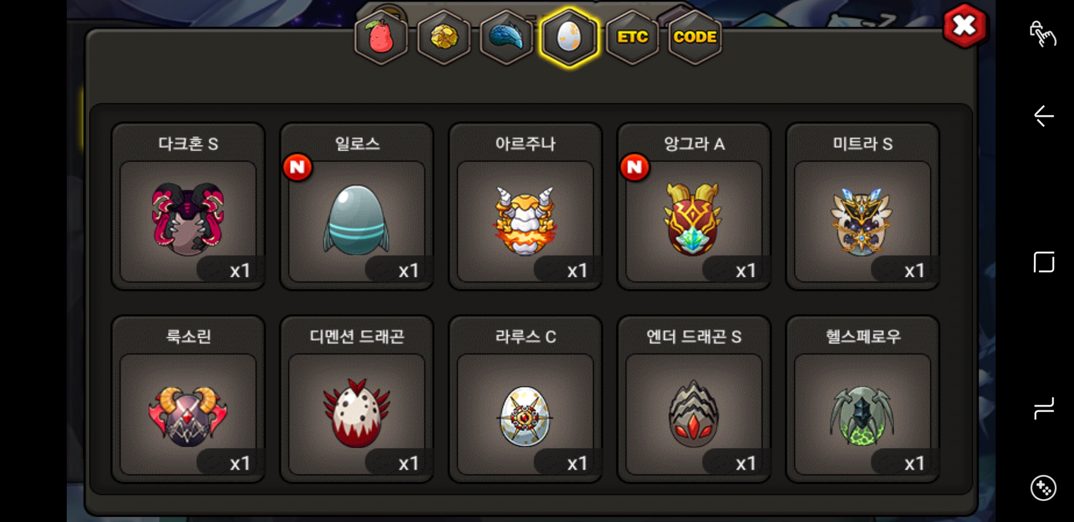The width and height of the screenshot is (1074, 522).
Task: Choose the 룩소린 egg
Action: 188,399
